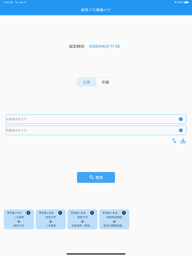Tap the 検索 search button
This screenshot has height=256, width=192.
(x=96, y=177)
